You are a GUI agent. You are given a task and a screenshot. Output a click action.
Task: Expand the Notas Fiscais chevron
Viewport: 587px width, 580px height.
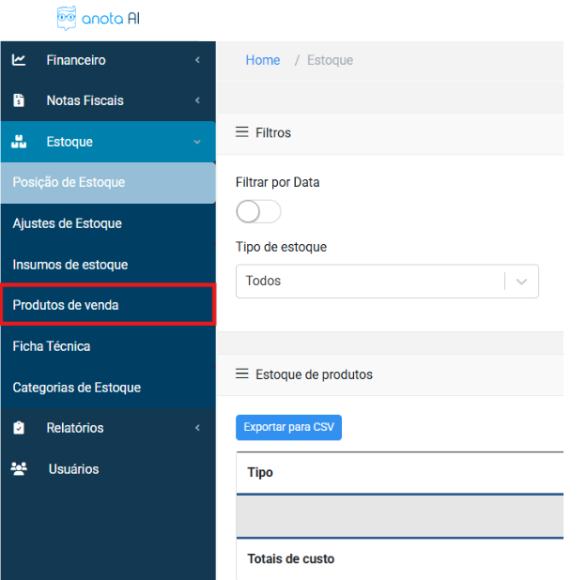pos(197,100)
